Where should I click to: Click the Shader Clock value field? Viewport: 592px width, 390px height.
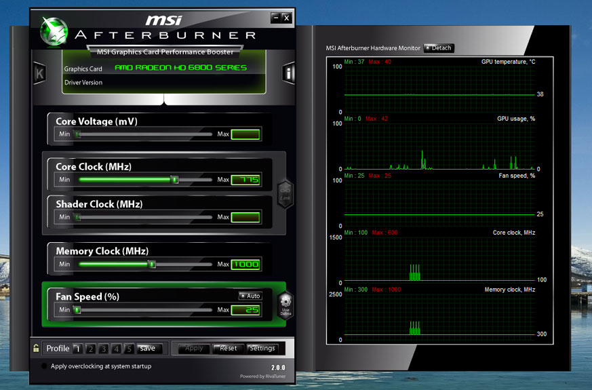coord(245,218)
